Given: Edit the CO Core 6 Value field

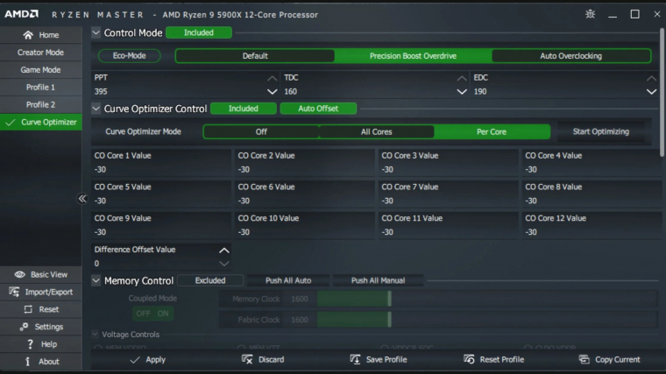Looking at the screenshot, I should coord(305,194).
